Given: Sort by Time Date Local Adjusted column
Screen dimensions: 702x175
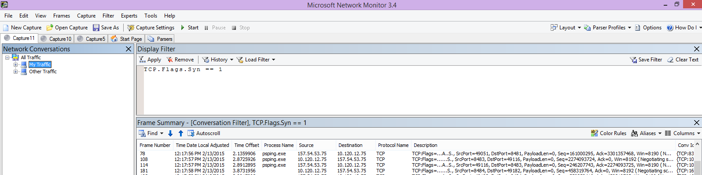Looking at the screenshot, I should coord(202,145).
